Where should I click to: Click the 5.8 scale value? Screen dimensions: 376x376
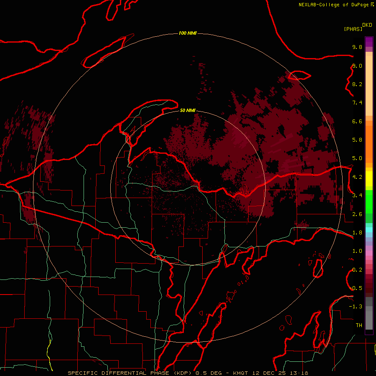357,140
